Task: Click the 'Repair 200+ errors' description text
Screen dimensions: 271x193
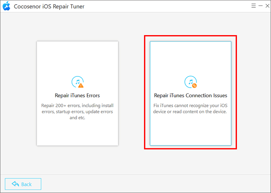Action: (x=77, y=112)
